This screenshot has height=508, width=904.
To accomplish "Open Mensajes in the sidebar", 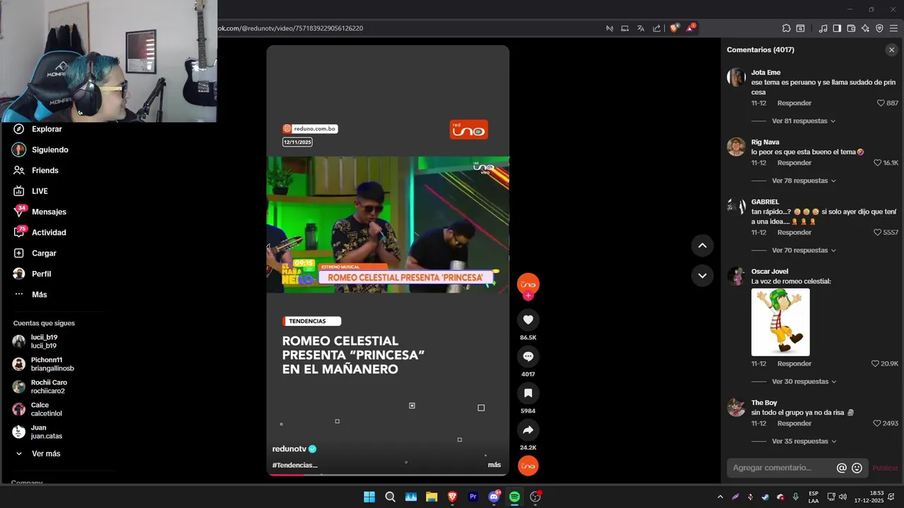I will (x=40, y=212).
